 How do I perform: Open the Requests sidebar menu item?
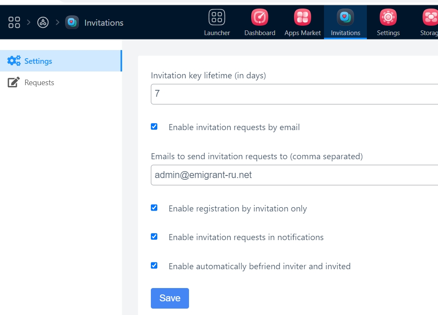(39, 83)
